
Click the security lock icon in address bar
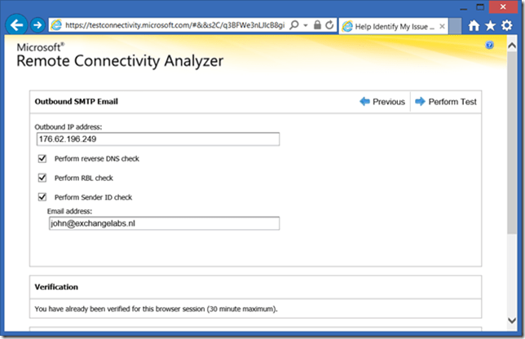pyautogui.click(x=316, y=25)
